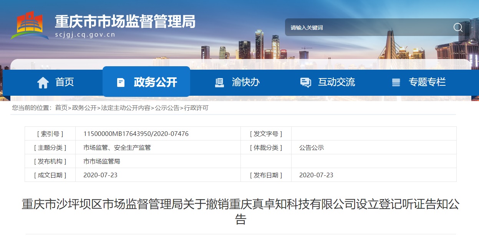Go to 公示公告 in the breadcrumb
The width and height of the screenshot is (479, 237).
pos(167,108)
